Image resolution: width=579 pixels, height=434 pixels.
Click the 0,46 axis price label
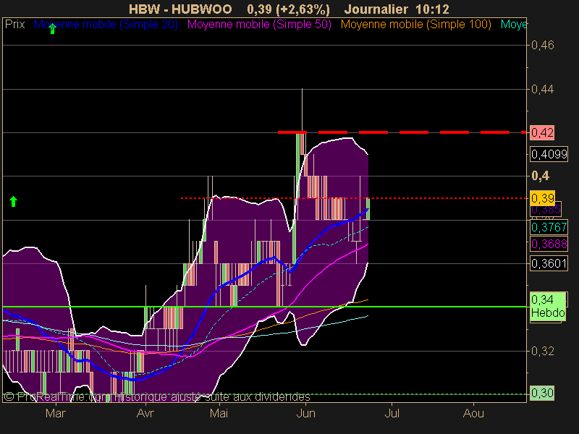point(542,45)
